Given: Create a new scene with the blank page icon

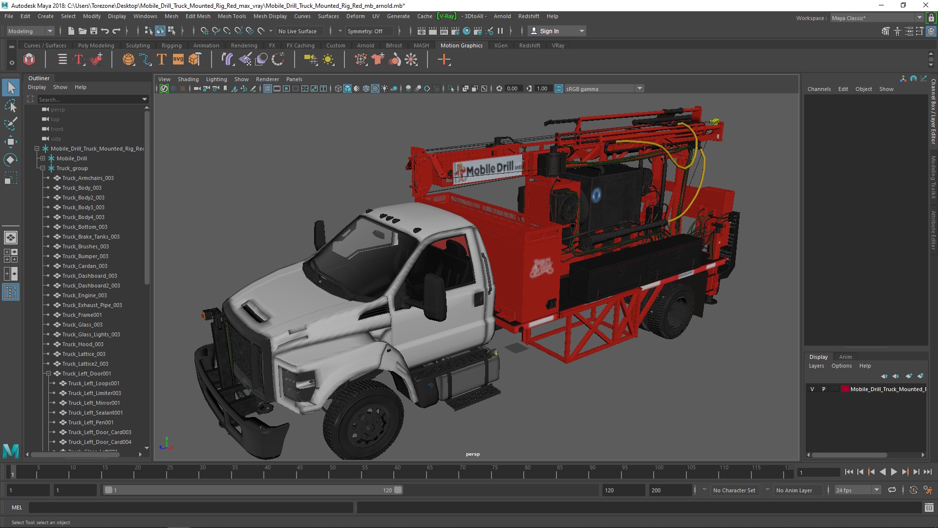Looking at the screenshot, I should pyautogui.click(x=71, y=31).
